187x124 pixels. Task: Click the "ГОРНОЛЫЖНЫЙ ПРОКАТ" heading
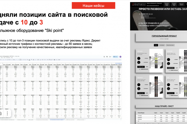coord(164,36)
